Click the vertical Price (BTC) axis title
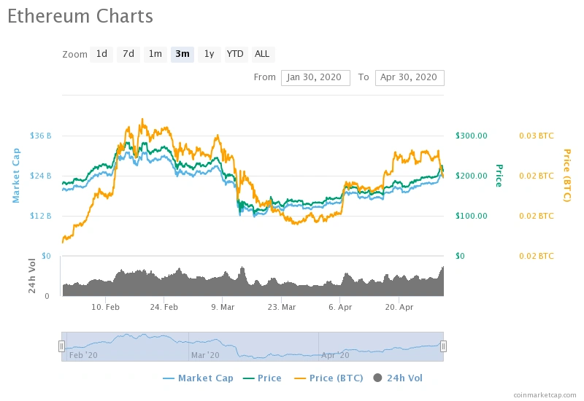Image resolution: width=584 pixels, height=401 pixels. click(567, 176)
